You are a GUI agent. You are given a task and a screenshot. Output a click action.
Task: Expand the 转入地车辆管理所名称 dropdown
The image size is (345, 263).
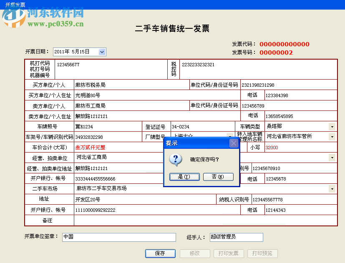[x=332, y=137]
